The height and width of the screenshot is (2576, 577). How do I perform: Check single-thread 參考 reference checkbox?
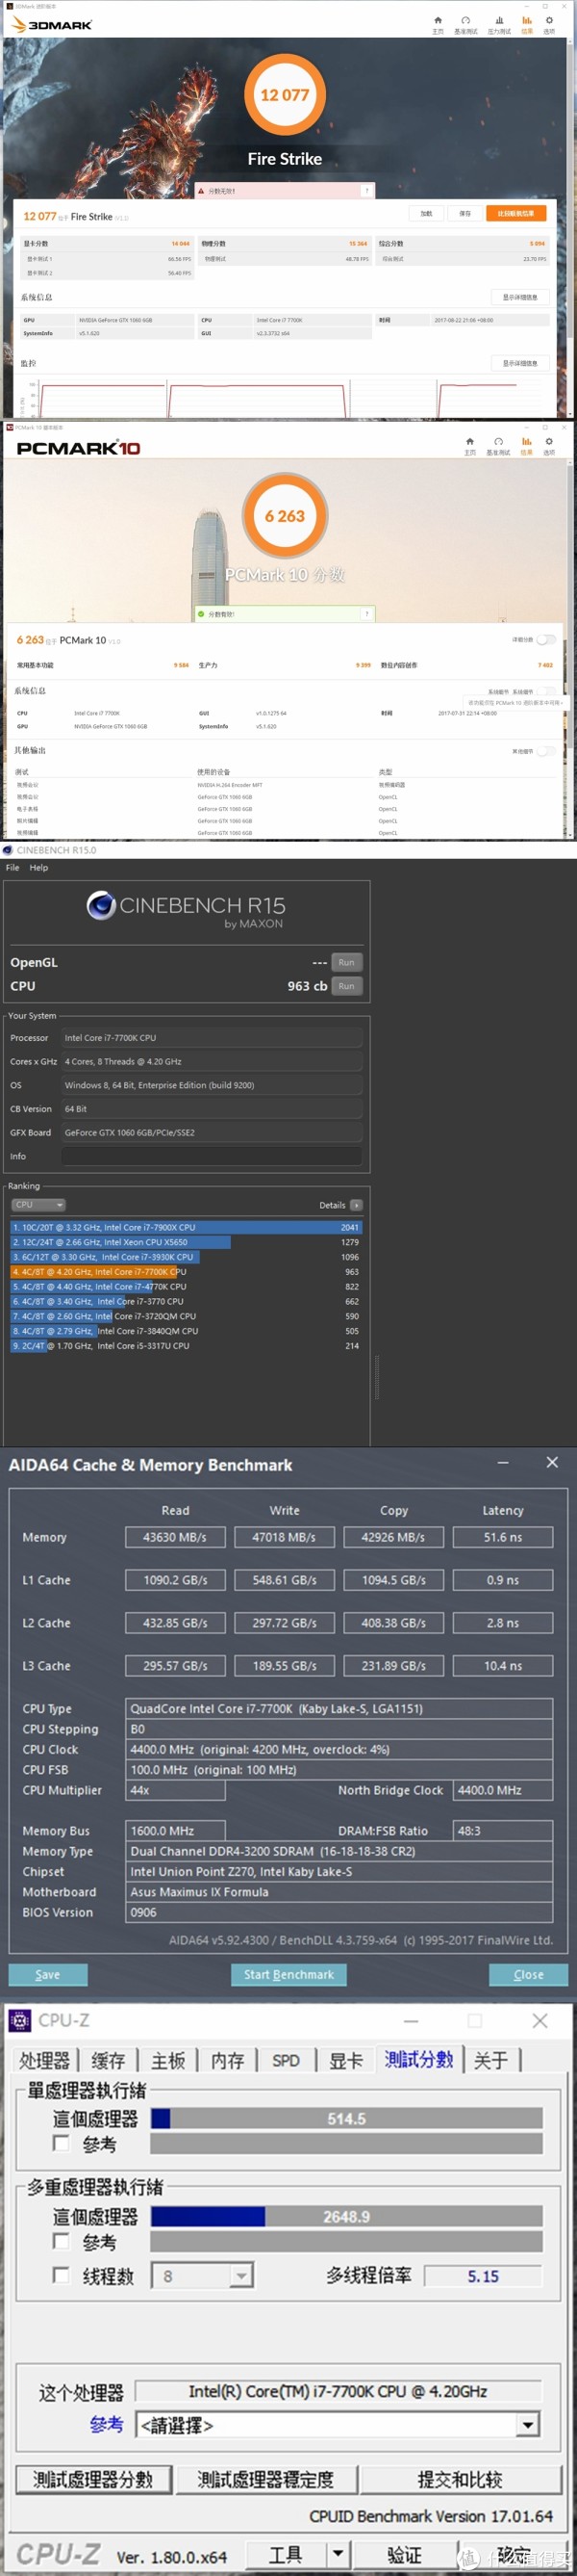(x=61, y=2143)
